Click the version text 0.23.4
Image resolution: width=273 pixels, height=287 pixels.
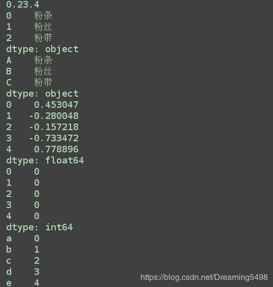point(23,5)
